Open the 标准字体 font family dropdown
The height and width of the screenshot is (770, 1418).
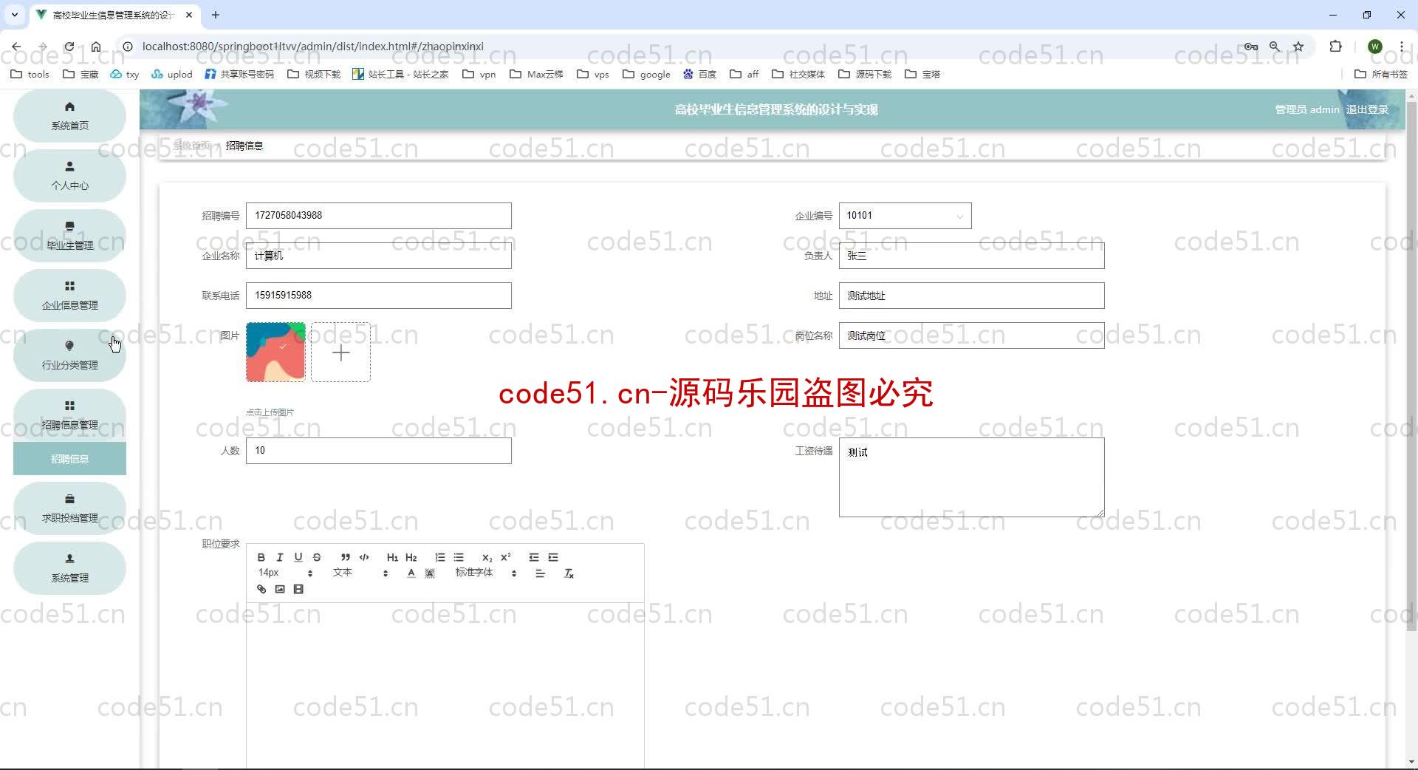(x=486, y=573)
